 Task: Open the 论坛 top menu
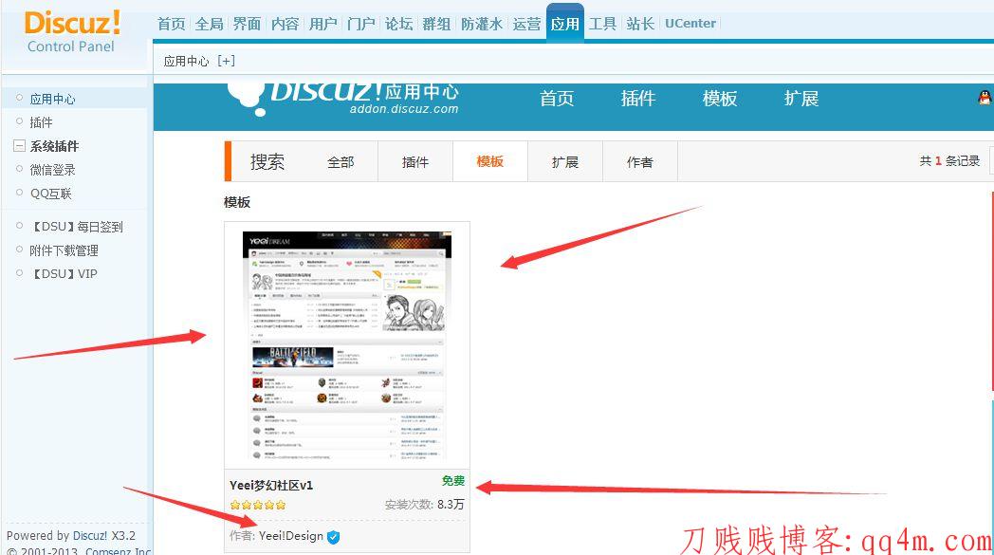(x=399, y=24)
